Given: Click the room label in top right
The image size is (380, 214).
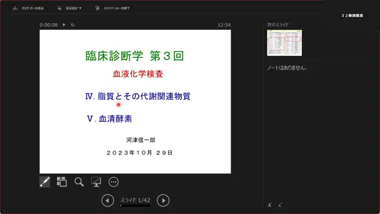Looking at the screenshot, I should (x=352, y=15).
